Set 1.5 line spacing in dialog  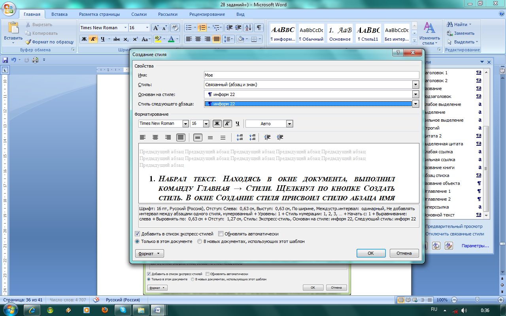210,137
